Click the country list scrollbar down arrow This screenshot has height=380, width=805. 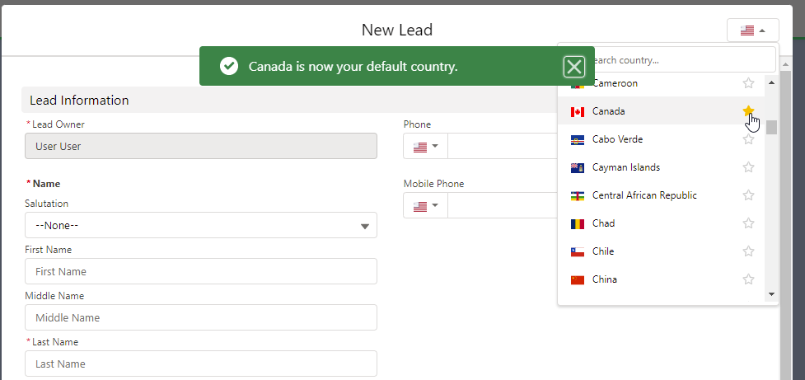click(x=771, y=294)
